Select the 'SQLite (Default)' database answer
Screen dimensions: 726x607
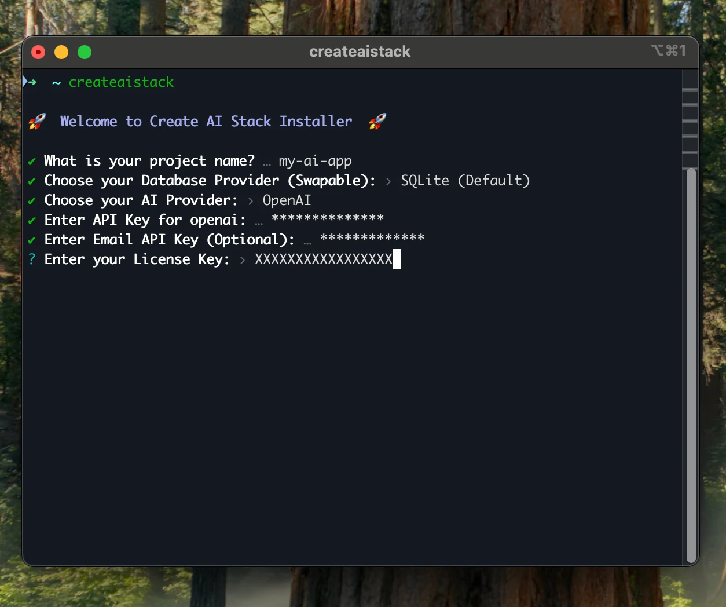[x=465, y=181]
